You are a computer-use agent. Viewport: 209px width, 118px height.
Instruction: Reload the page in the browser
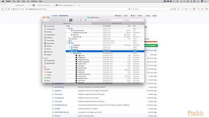[x=129, y=9]
